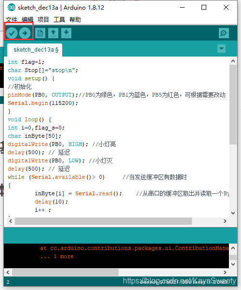Click the line 'int flag=1;'
The height and width of the screenshot is (290, 241).
point(26,62)
